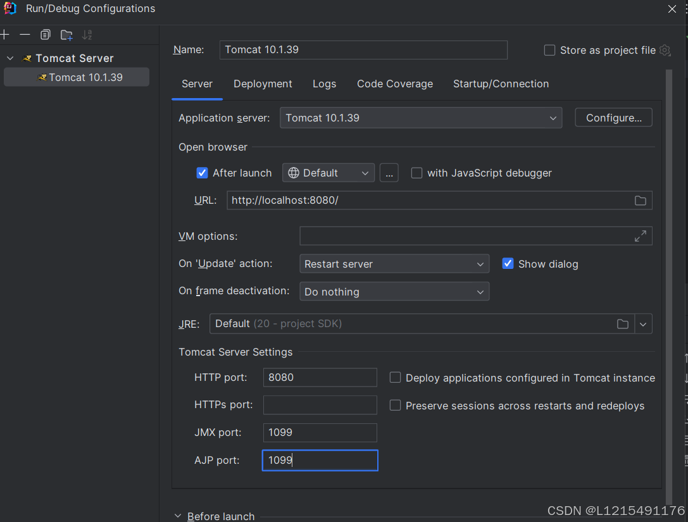The image size is (688, 522).
Task: Sort configurations alphabetically
Action: [x=87, y=35]
